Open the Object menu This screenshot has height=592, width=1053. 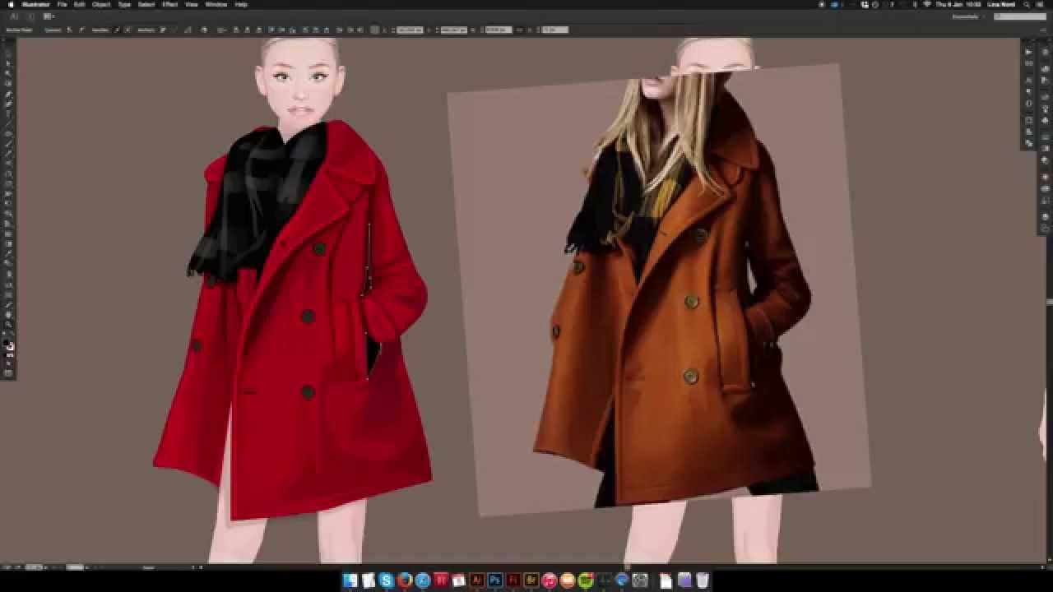(x=101, y=4)
